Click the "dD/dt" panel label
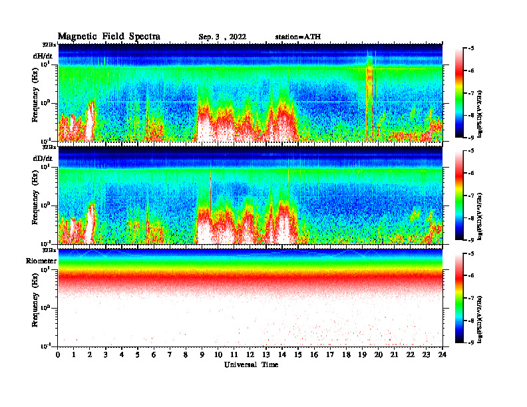This screenshot has width=527, height=407. (43, 158)
